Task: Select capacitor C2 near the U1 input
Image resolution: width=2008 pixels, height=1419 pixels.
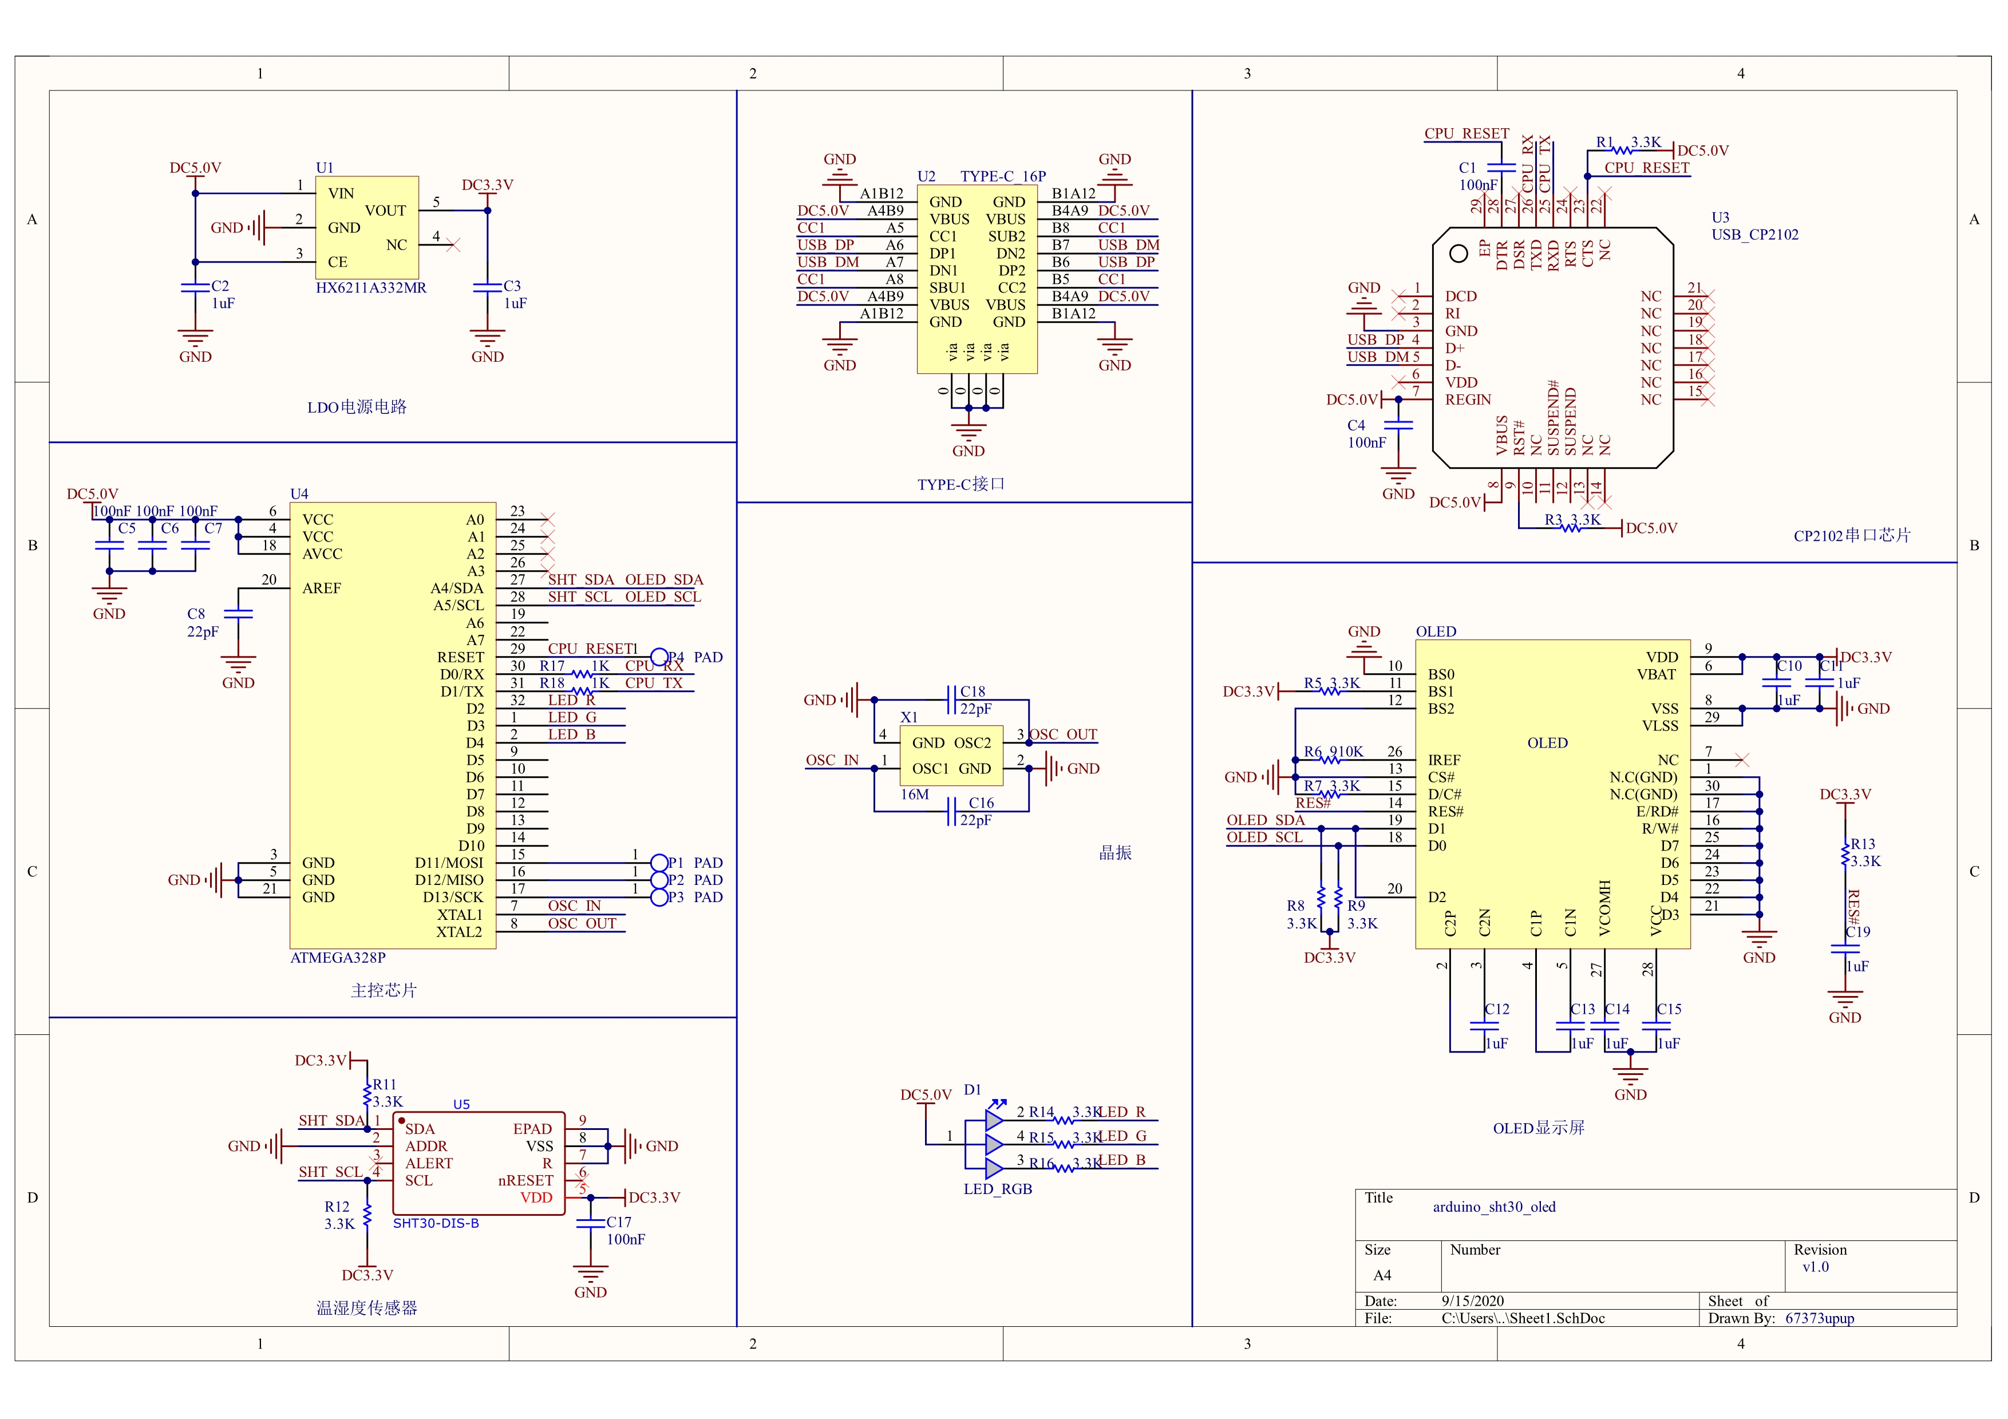Action: 194,287
